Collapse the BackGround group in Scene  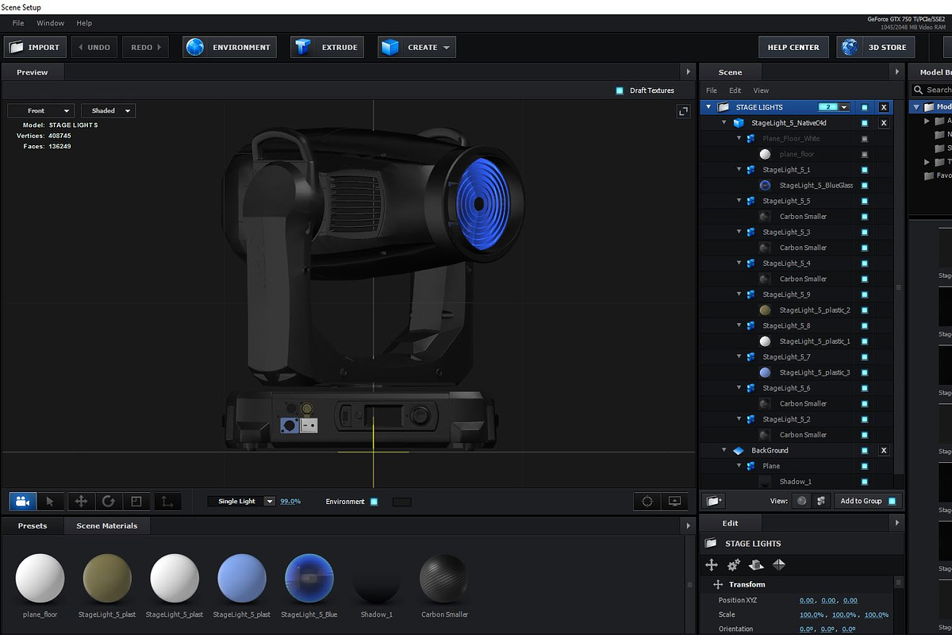pos(724,451)
